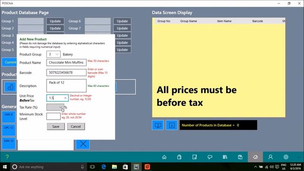The image size is (304, 171).
Task: Click the monitor display icon below data screen
Action: click(x=158, y=125)
